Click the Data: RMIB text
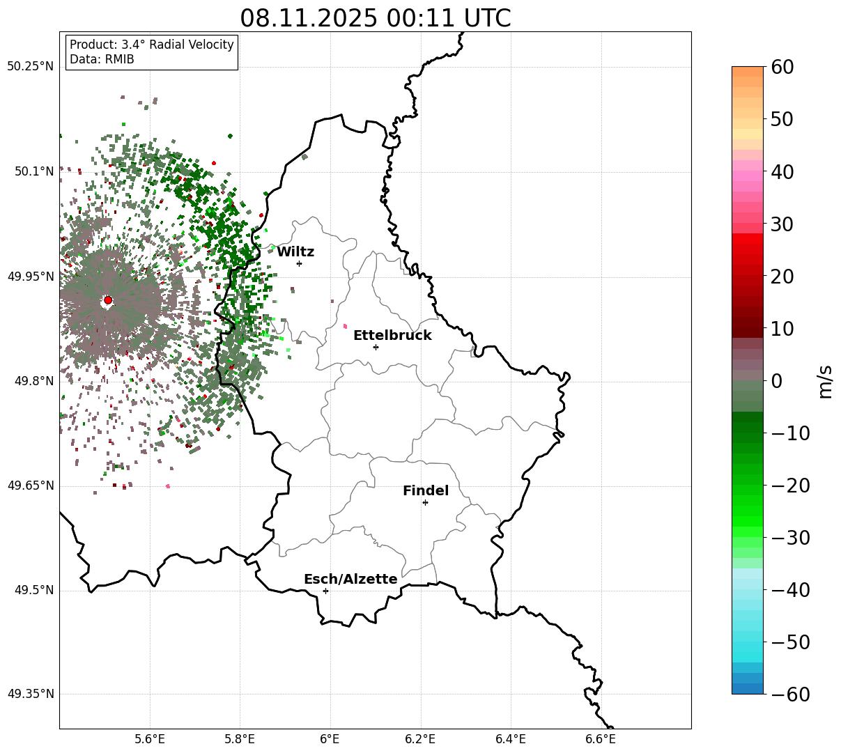The height and width of the screenshot is (753, 841). point(102,59)
